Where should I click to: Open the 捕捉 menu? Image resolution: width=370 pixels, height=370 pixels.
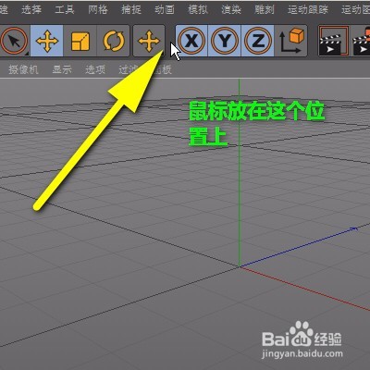[x=131, y=9]
